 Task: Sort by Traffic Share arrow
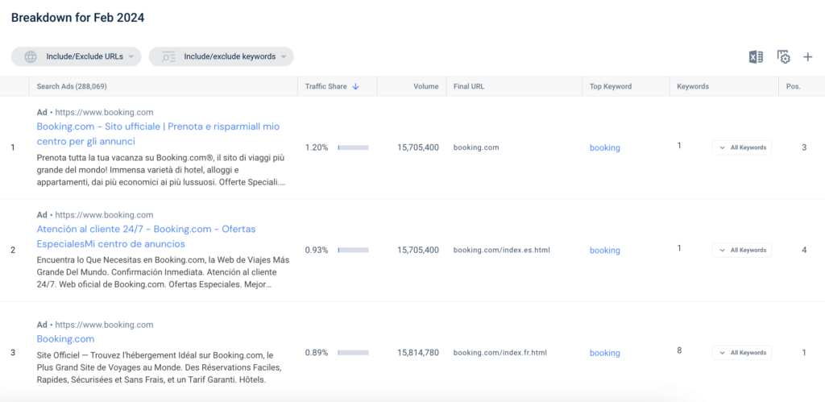355,87
